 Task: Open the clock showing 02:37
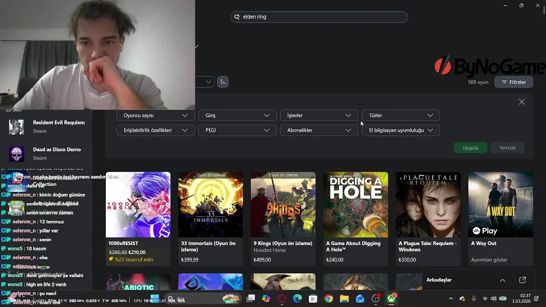(x=521, y=298)
